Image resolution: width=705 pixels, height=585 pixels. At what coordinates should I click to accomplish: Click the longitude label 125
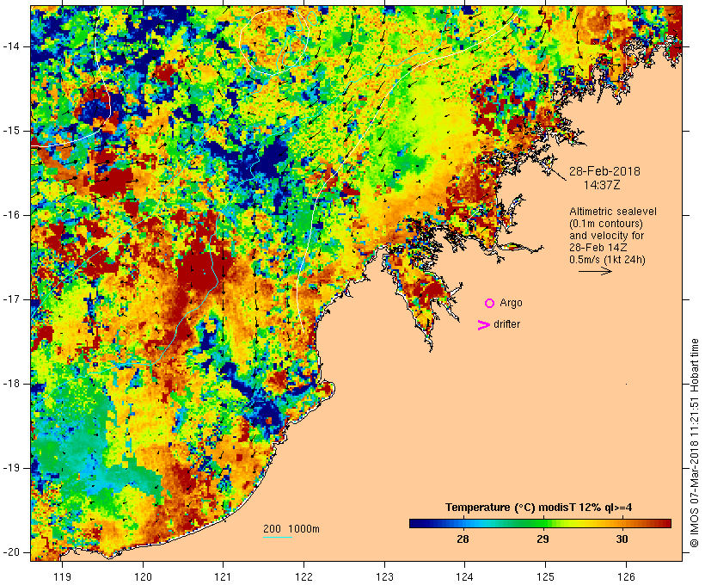(545, 576)
